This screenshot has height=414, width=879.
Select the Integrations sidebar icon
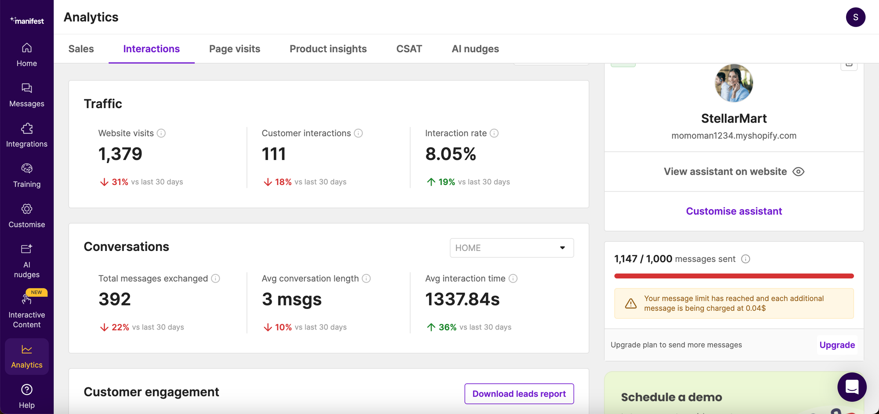coord(26,129)
